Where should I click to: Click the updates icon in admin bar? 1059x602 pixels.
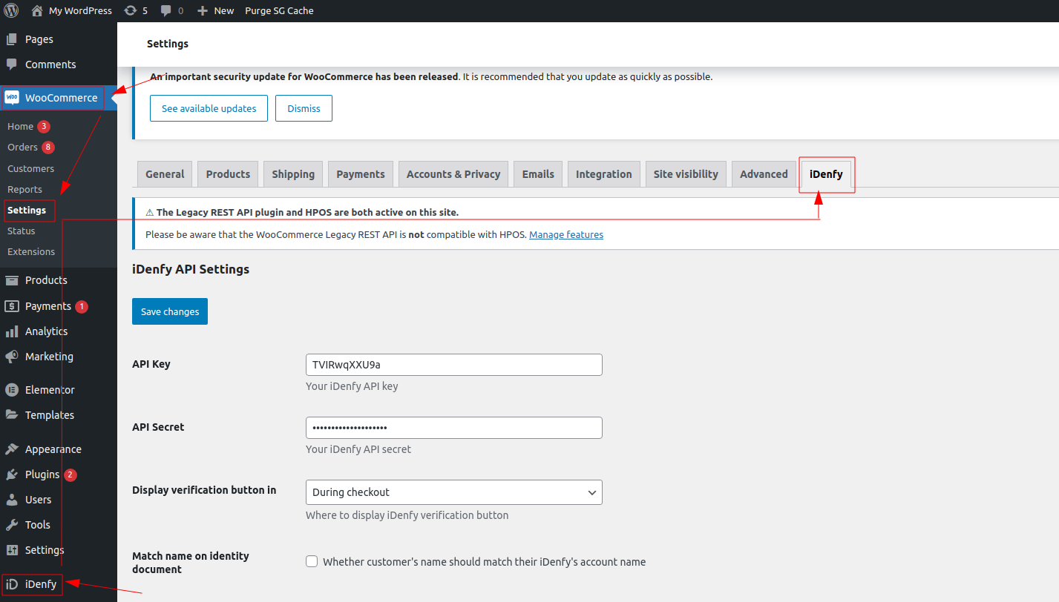pyautogui.click(x=131, y=10)
